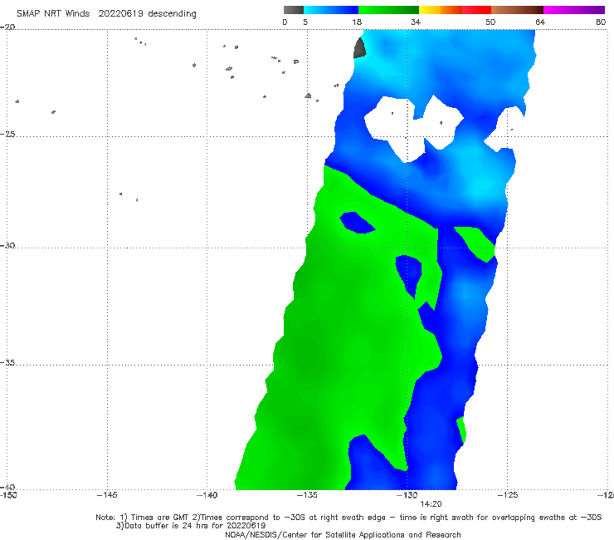
Task: Pick the magenta-purple segment of the color bar
Action: (574, 10)
